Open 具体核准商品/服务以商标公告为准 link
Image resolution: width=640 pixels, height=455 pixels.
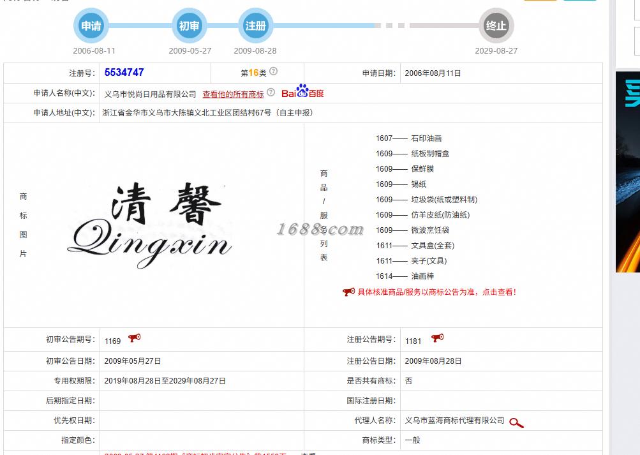pos(437,292)
